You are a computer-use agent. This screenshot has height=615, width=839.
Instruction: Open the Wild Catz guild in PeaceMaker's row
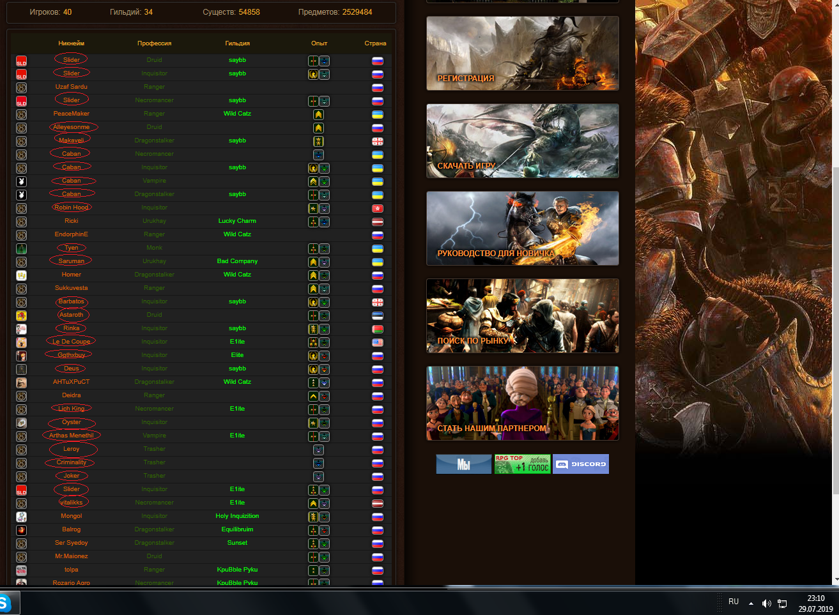pyautogui.click(x=237, y=114)
